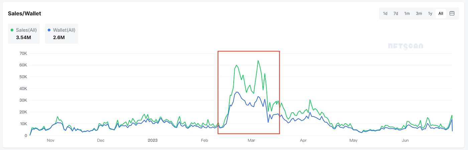468x150 pixels.
Task: Click the highest blue wallet peak in February
Action: click(x=237, y=92)
